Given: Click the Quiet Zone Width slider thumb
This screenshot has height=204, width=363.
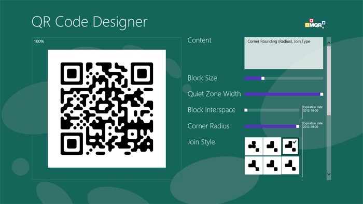Looking at the screenshot, I should (322, 94).
